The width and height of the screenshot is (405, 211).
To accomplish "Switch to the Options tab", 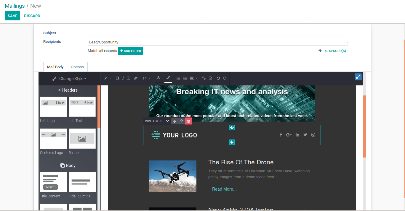I will pyautogui.click(x=77, y=67).
